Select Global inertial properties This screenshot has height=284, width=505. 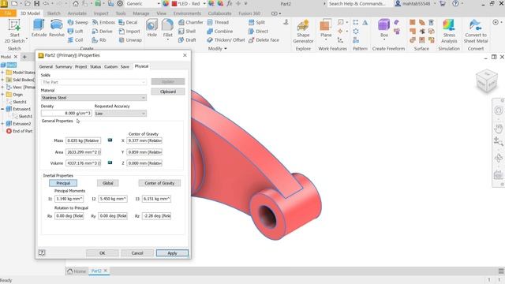[x=108, y=183]
